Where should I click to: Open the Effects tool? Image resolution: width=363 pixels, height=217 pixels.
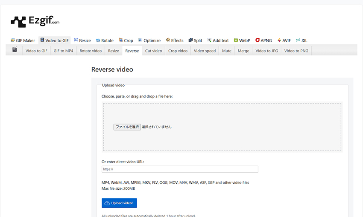[x=174, y=41]
